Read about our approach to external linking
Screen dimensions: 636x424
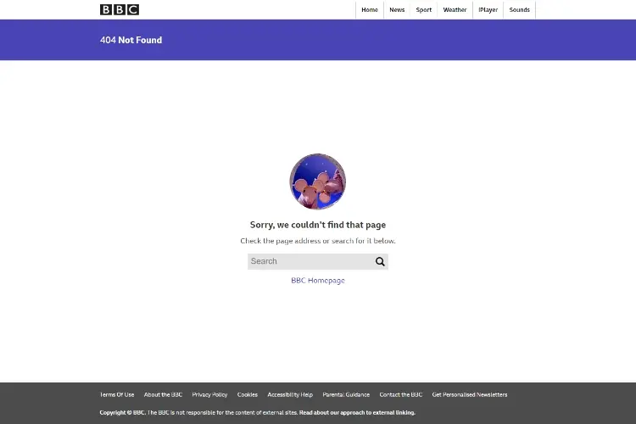(x=357, y=413)
